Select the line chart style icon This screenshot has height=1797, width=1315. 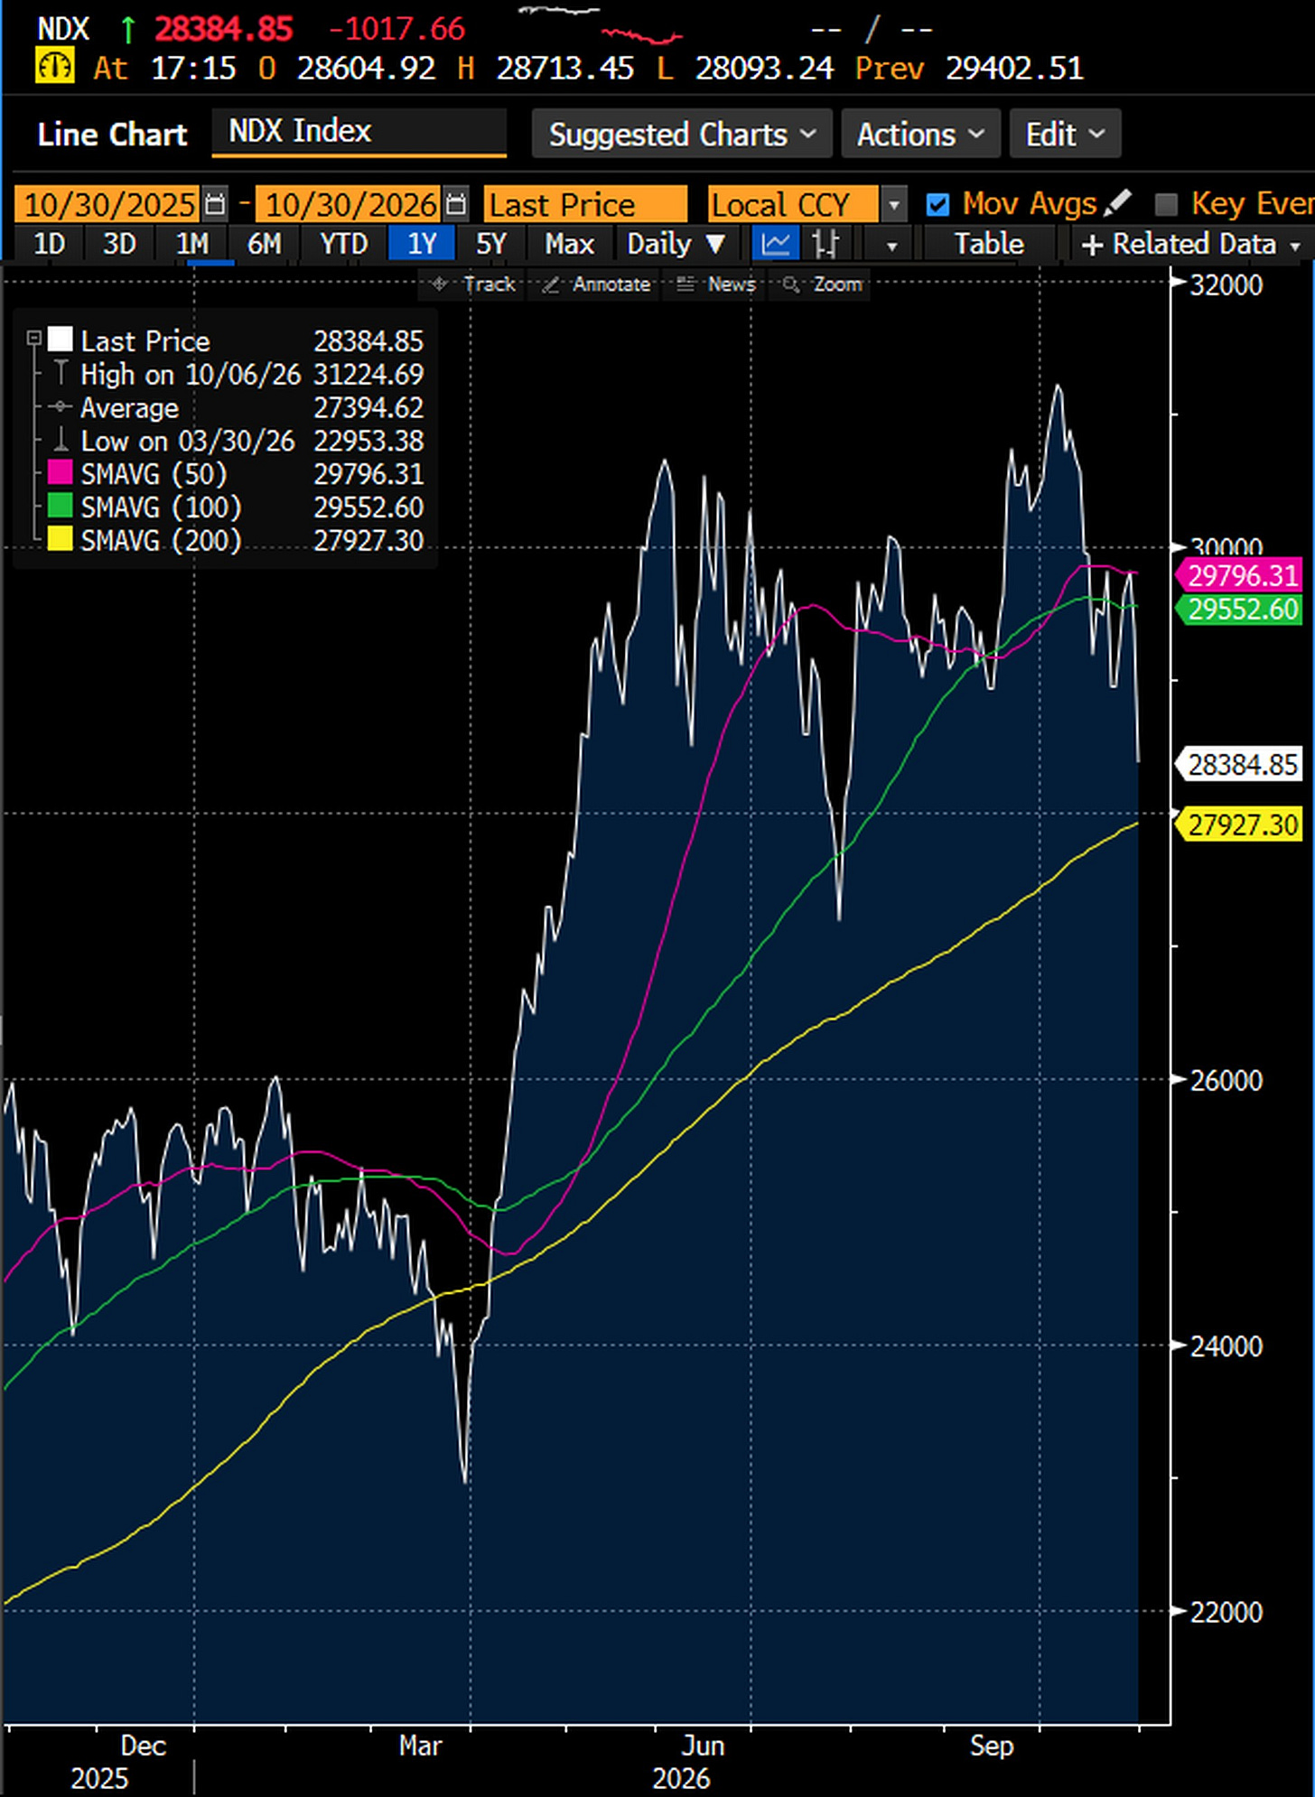(x=776, y=244)
